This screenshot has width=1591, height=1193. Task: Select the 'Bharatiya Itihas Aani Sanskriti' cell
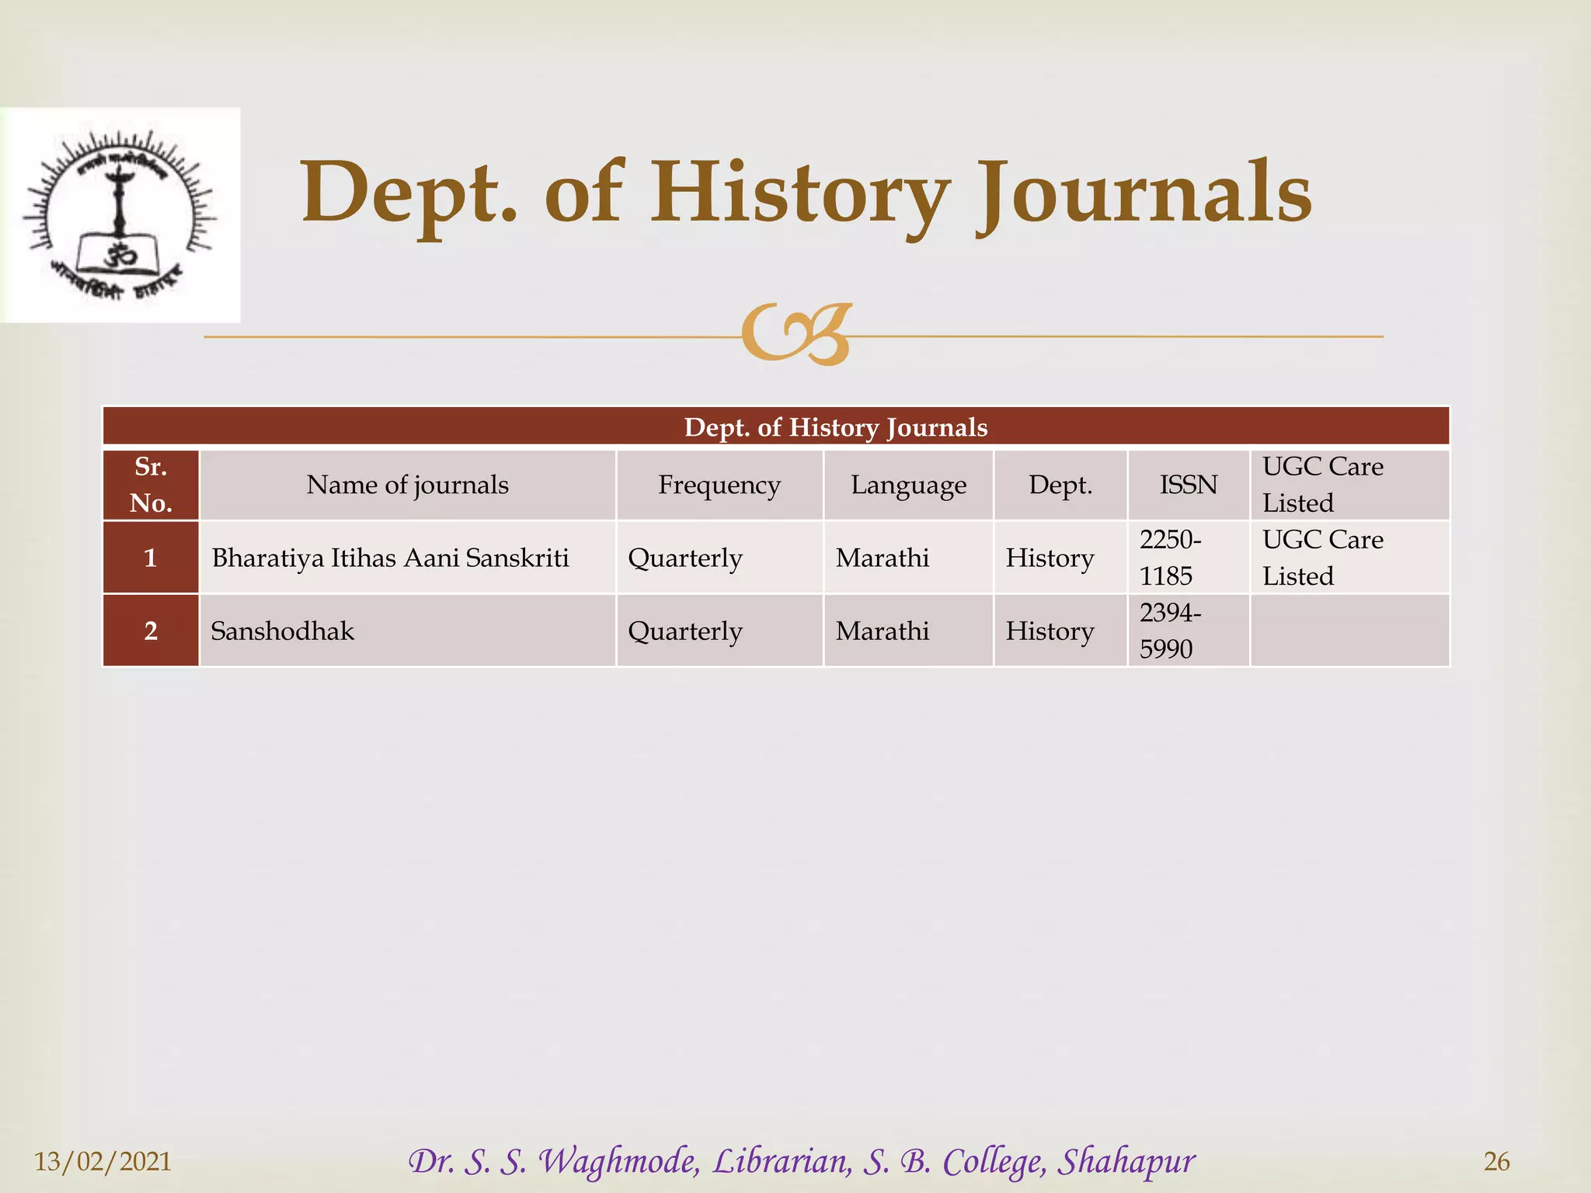click(390, 558)
